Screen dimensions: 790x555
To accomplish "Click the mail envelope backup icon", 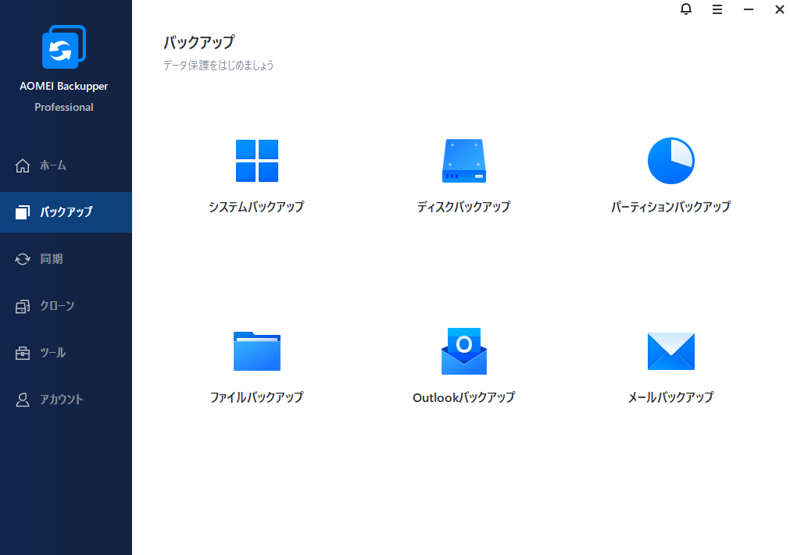I will click(671, 351).
